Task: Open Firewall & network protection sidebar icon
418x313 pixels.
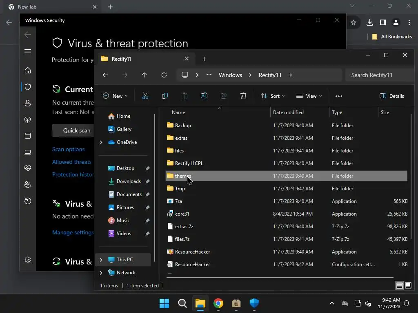Action: [x=28, y=119]
